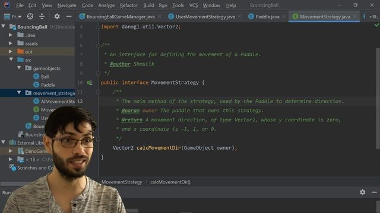The height and width of the screenshot is (213, 380).
Task: Click MovementStrategy in the breadcrumb bar
Action: point(122,182)
